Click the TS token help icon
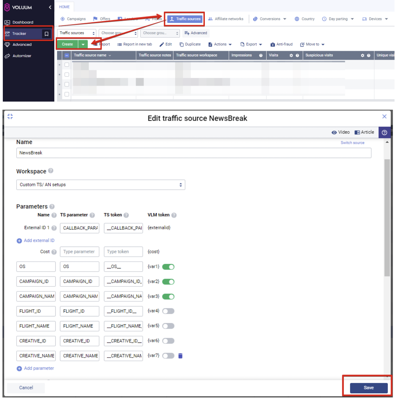 [126, 215]
